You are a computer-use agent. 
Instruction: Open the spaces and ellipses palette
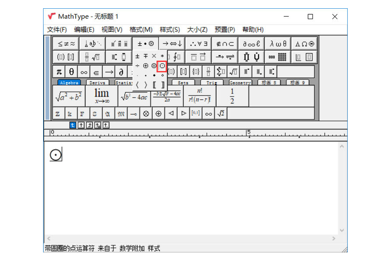tap(93, 44)
